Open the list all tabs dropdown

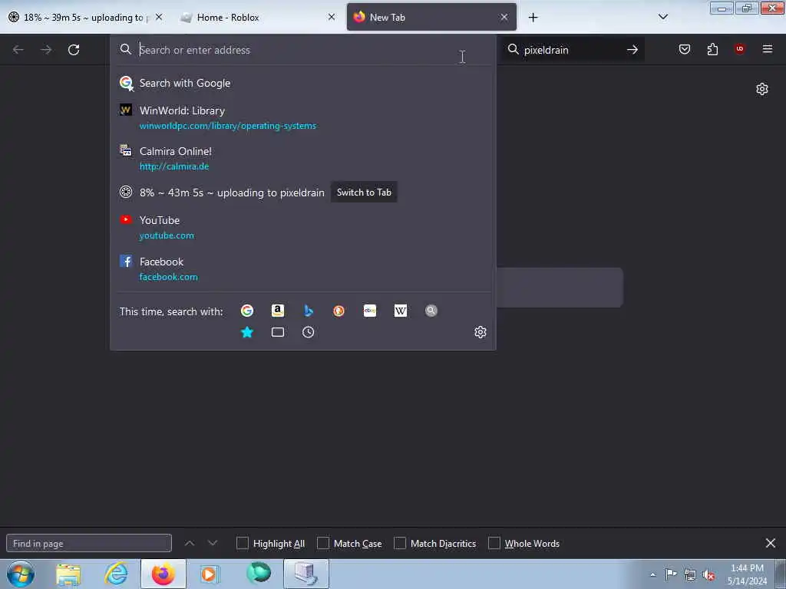pos(663,17)
